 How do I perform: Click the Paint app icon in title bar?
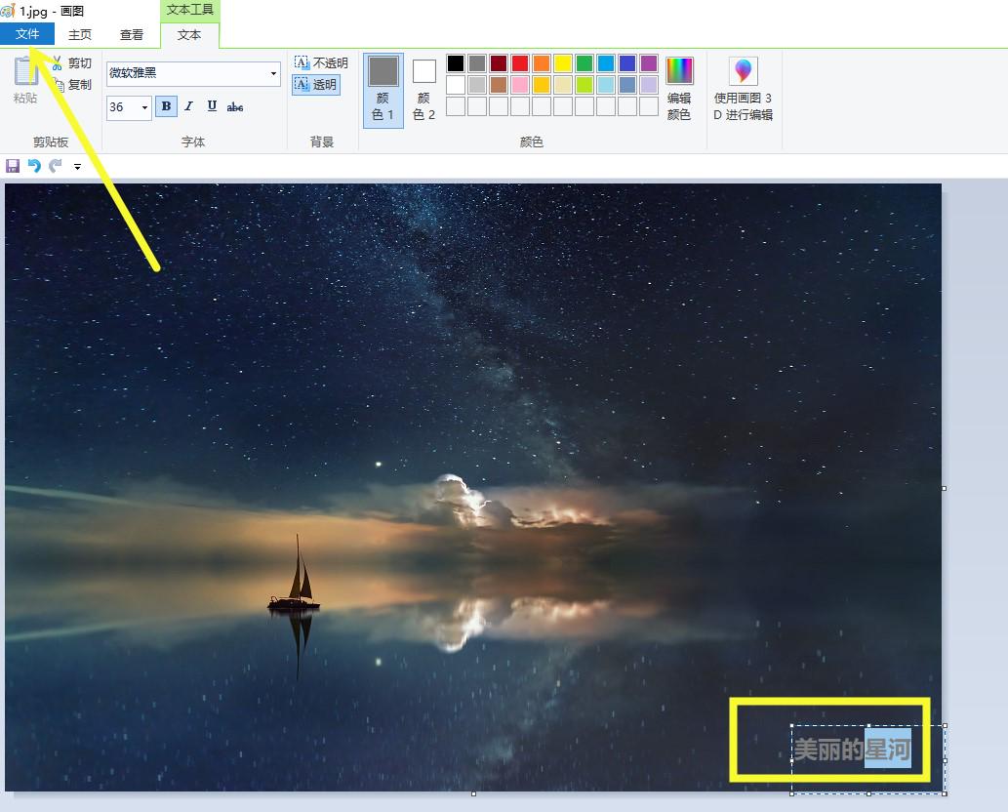pyautogui.click(x=8, y=11)
